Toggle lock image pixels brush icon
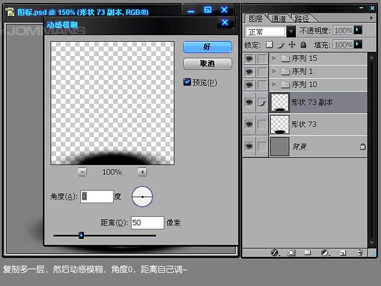381x286 pixels. point(281,45)
